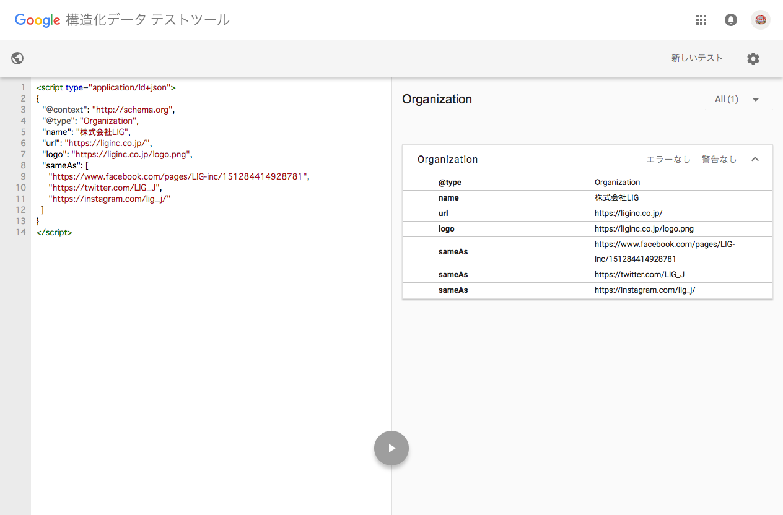
Task: Click the dropdown arrow beside All (1)
Action: point(755,100)
